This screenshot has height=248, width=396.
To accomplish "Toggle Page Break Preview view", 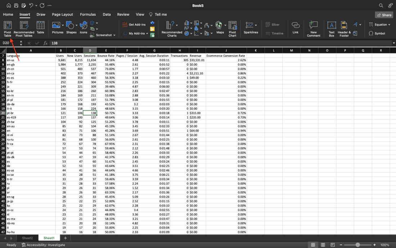I will pos(333,245).
